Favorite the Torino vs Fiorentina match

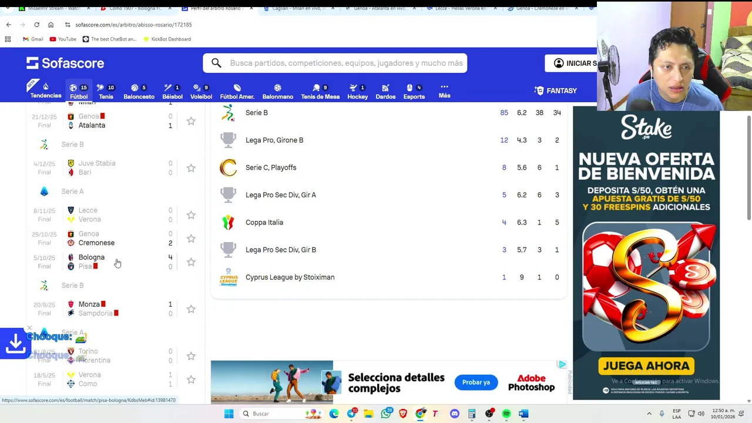(191, 356)
